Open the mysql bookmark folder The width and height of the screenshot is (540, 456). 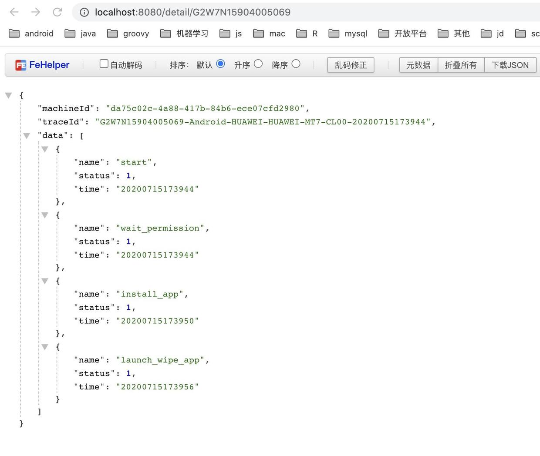click(x=348, y=34)
